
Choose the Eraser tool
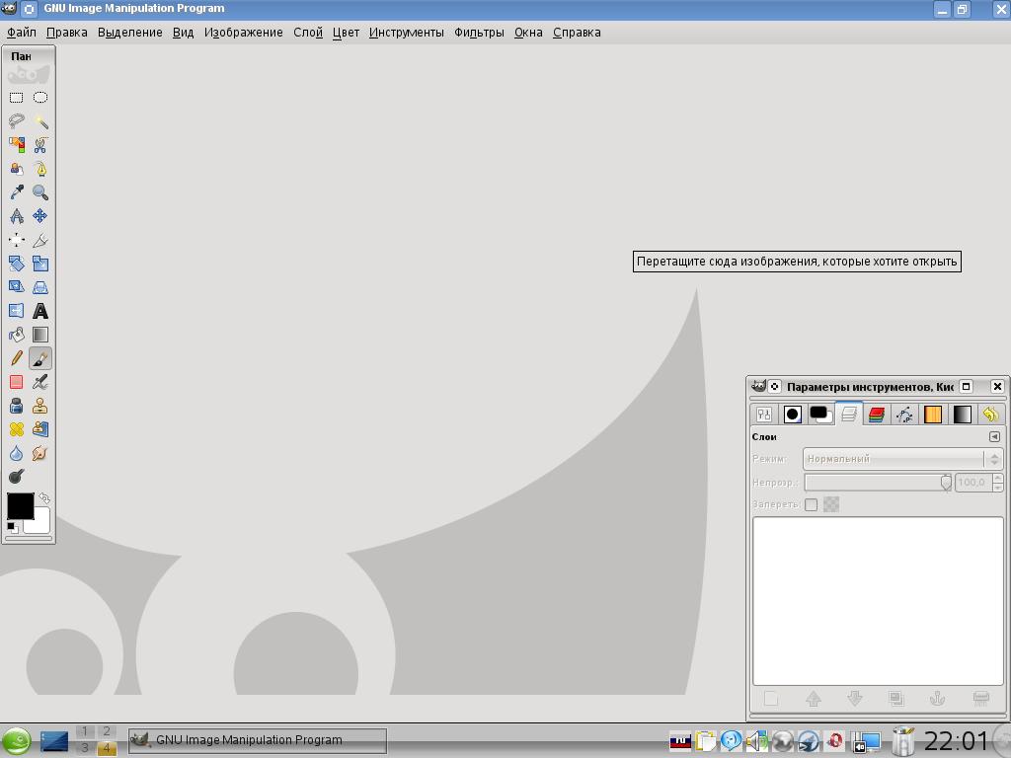[x=17, y=382]
